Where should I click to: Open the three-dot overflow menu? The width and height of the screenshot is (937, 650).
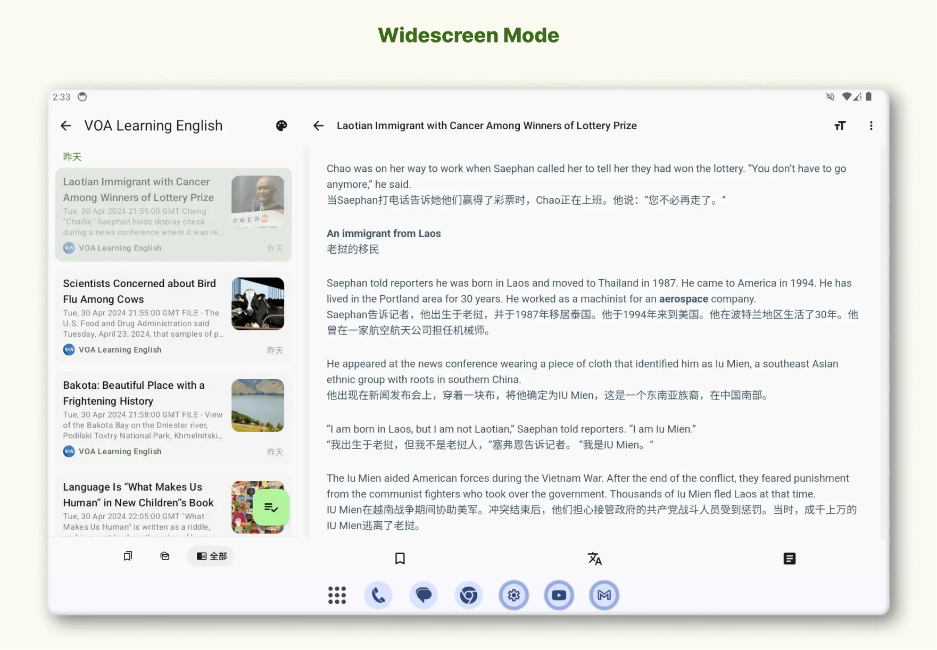tap(871, 126)
